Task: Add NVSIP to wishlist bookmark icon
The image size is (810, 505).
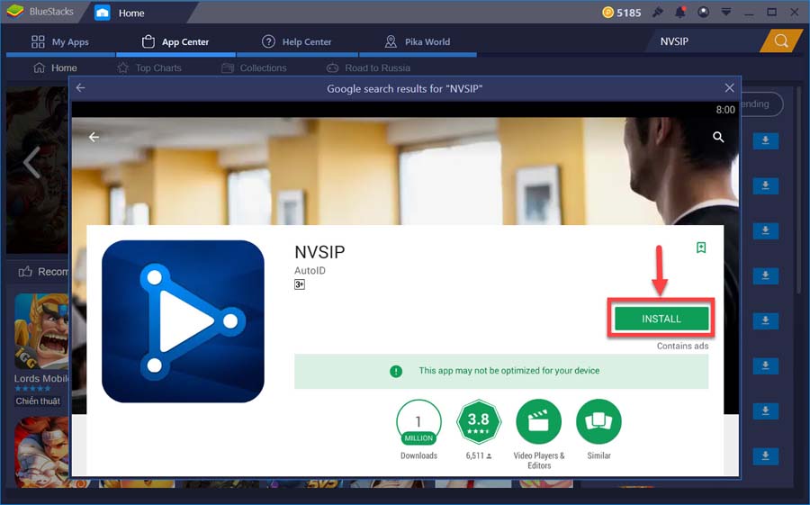Action: pyautogui.click(x=701, y=248)
